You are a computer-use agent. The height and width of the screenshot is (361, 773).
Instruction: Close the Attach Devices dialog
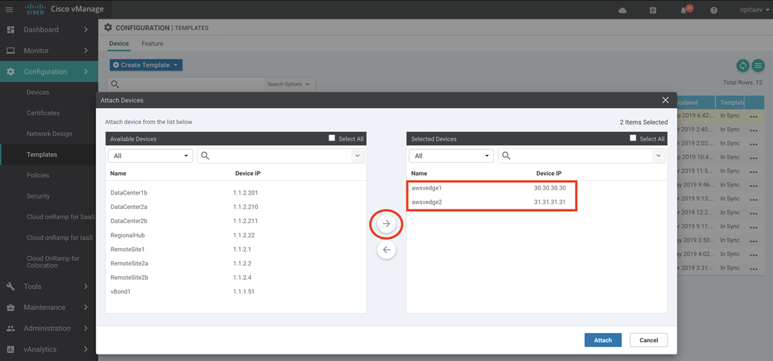pyautogui.click(x=665, y=100)
